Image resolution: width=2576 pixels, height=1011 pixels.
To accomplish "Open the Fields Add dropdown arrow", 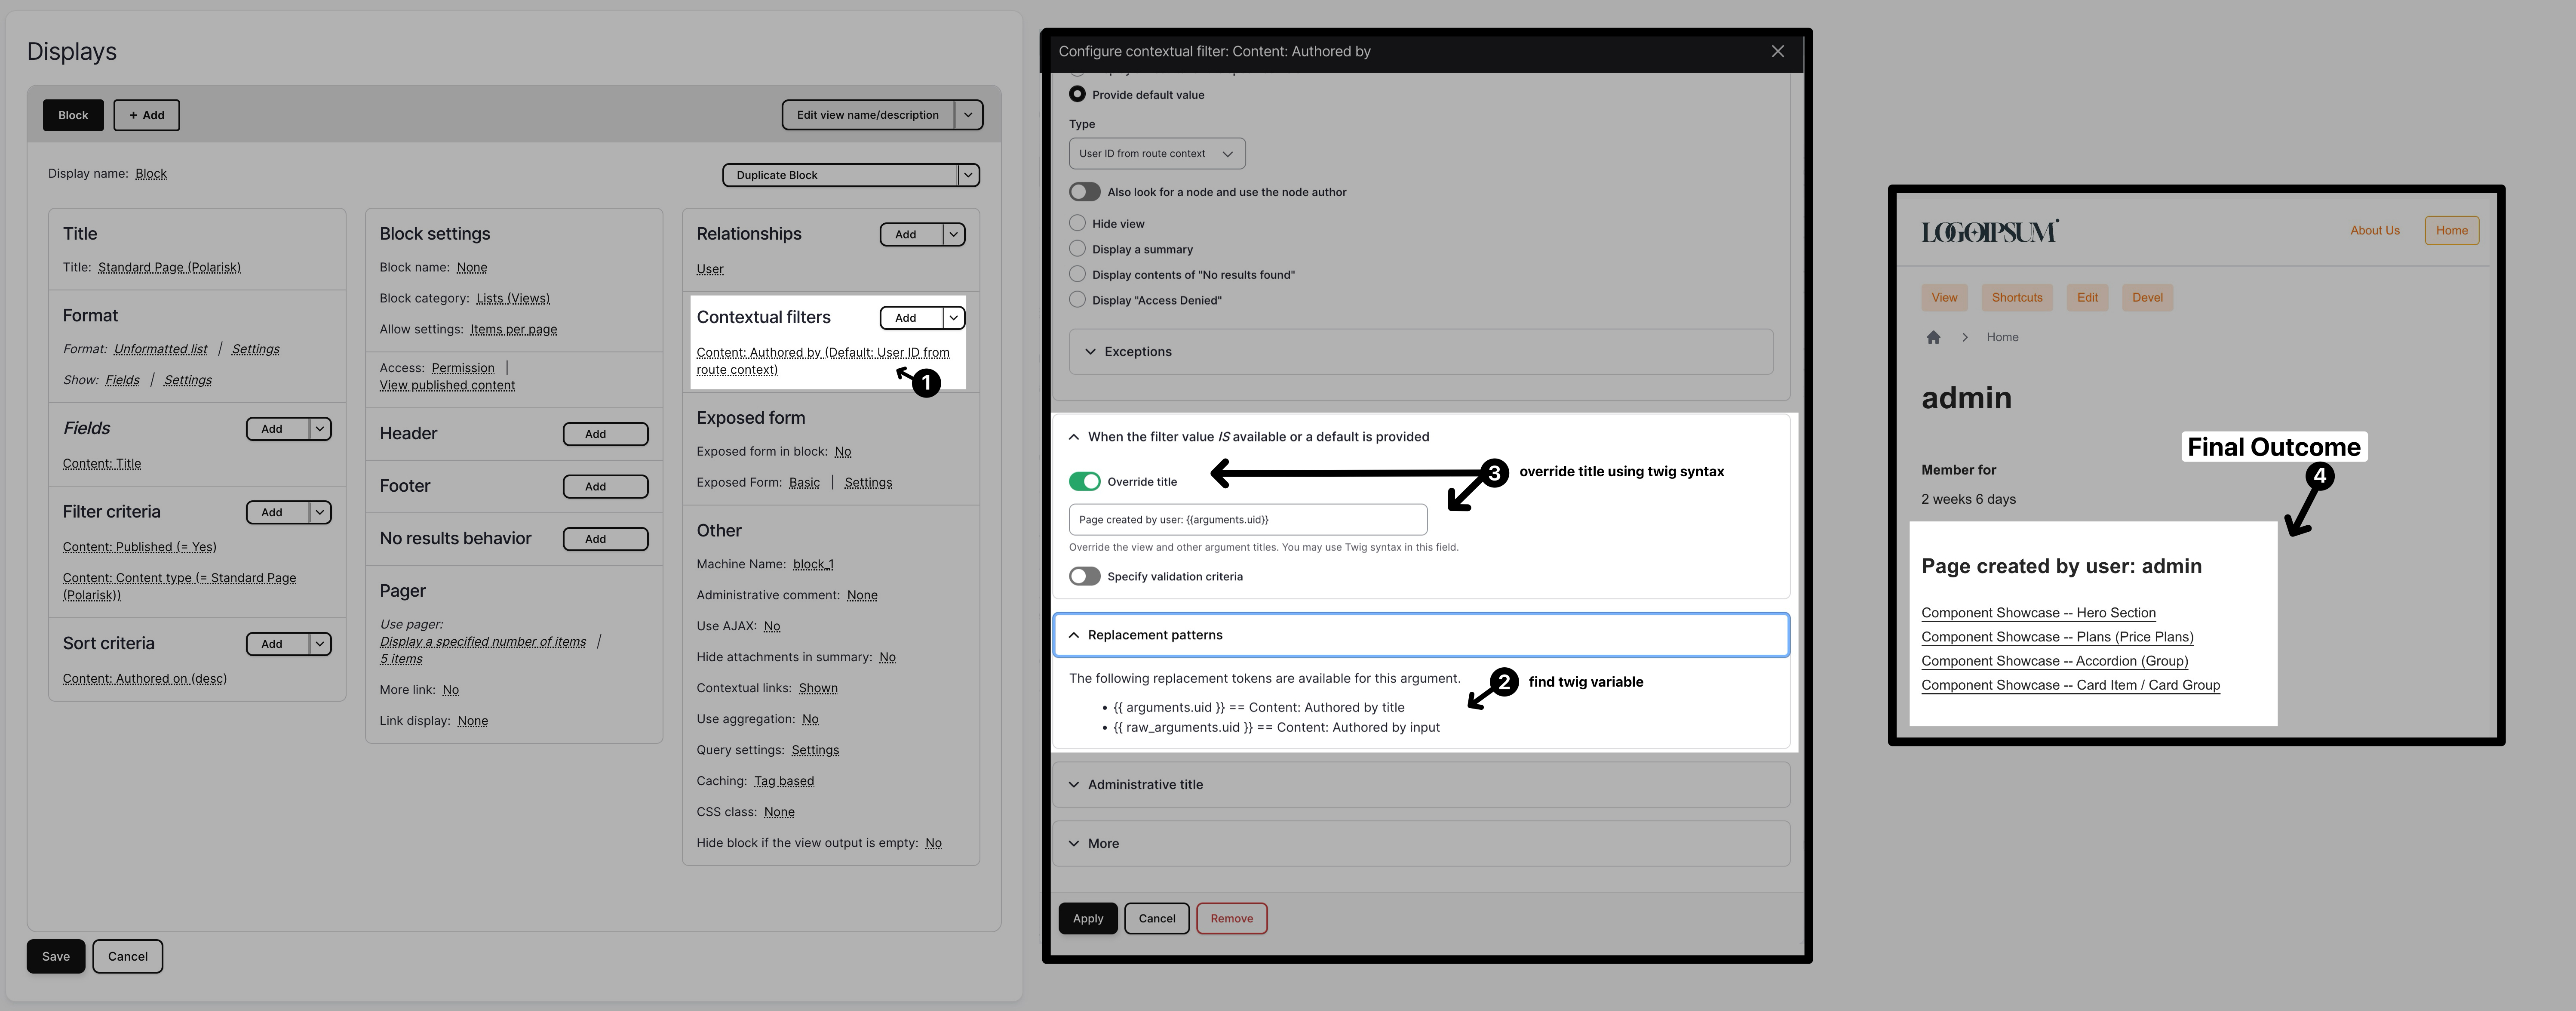I will pyautogui.click(x=320, y=428).
